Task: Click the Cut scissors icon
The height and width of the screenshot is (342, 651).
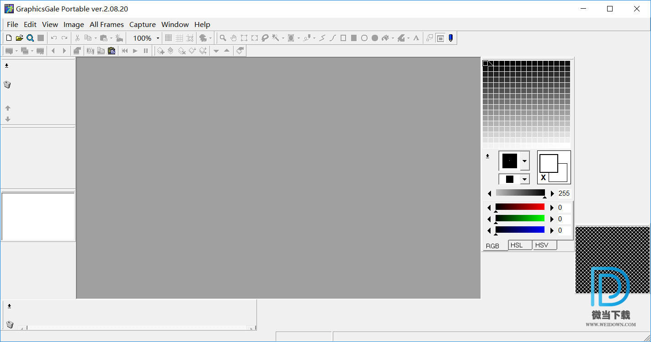Action: coord(77,38)
